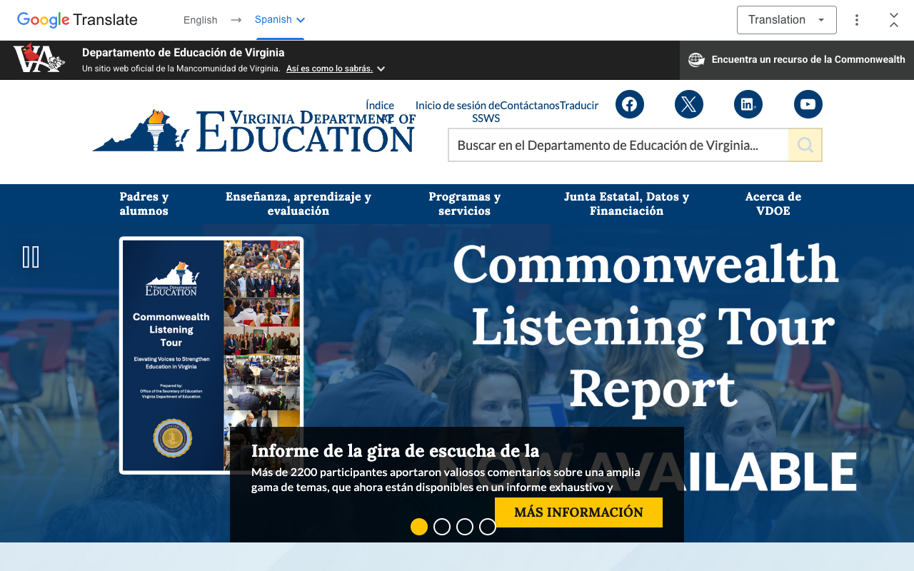This screenshot has height=571, width=914.
Task: Open Junta Estatal, Datos y Financiación menu
Action: click(627, 204)
